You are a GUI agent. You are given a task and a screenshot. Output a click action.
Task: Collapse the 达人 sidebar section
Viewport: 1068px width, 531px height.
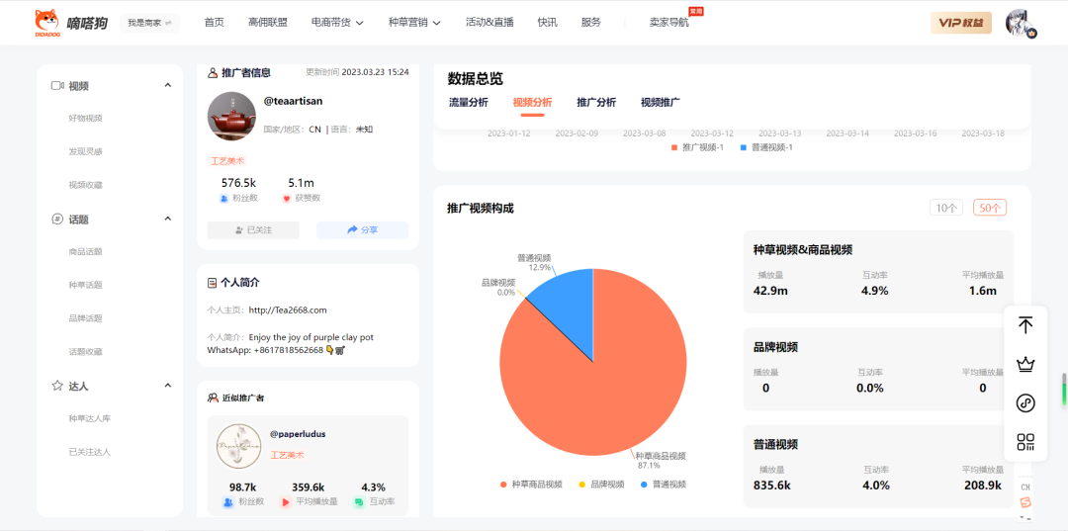pyautogui.click(x=167, y=386)
